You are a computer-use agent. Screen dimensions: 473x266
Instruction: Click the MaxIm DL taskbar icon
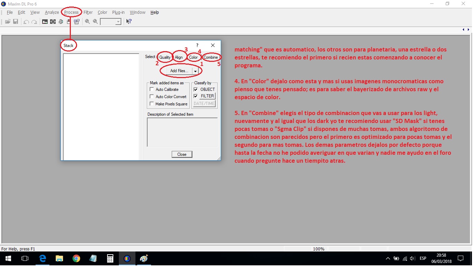[127, 258]
